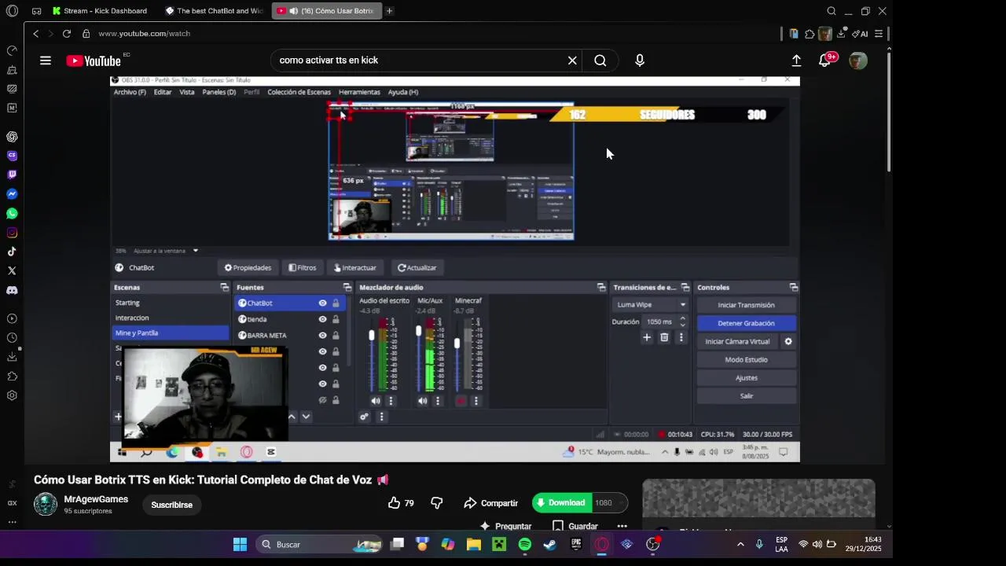Viewport: 1006px width, 566px height.
Task: Open the sidebar Downloads icon
Action: click(12, 357)
